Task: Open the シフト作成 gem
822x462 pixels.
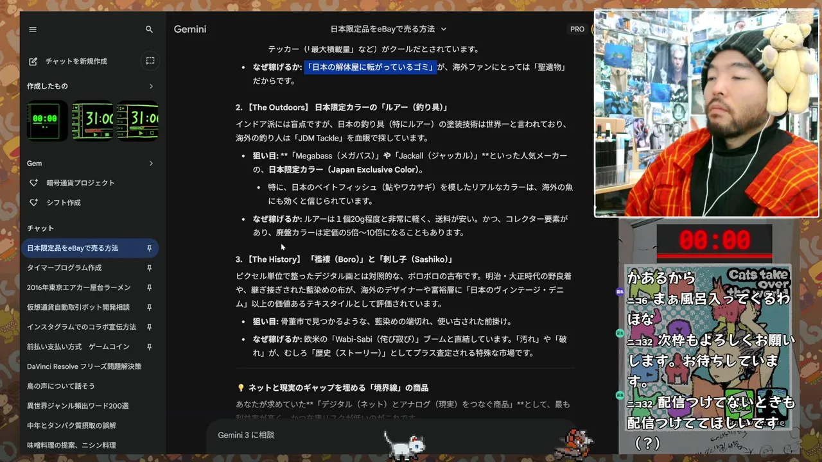Action: 64,203
